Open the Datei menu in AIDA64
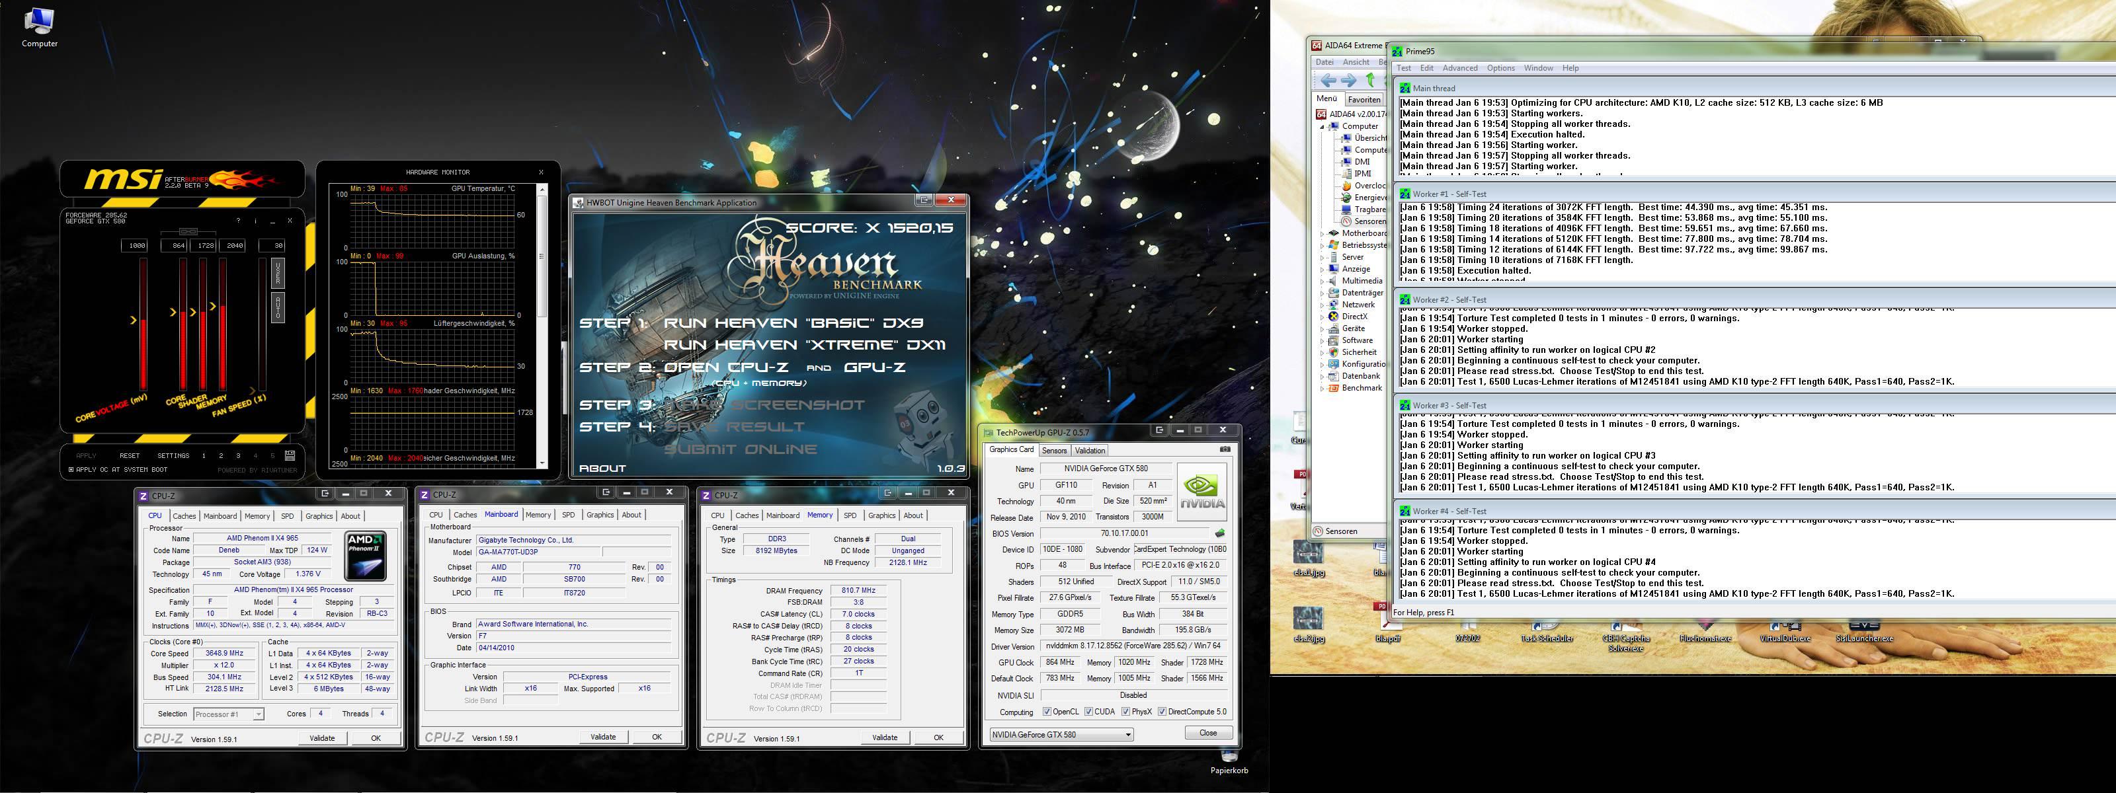The image size is (2116, 793). pyautogui.click(x=1324, y=62)
